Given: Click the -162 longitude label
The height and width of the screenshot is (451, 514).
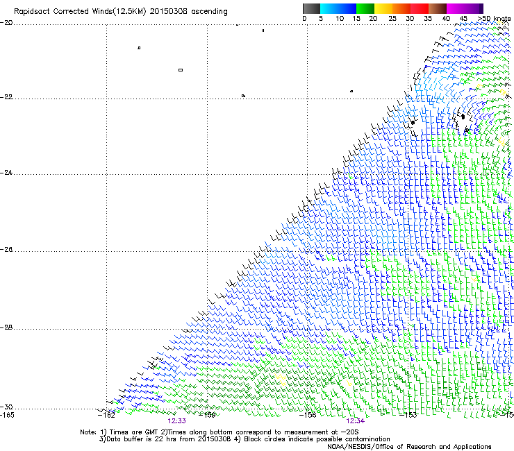Looking at the screenshot, I should click(x=106, y=415).
